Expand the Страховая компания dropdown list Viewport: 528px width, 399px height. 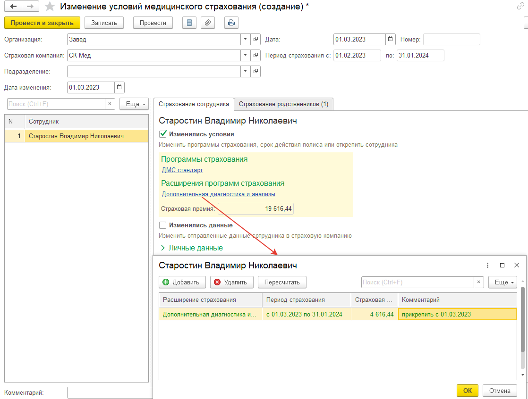coord(246,56)
